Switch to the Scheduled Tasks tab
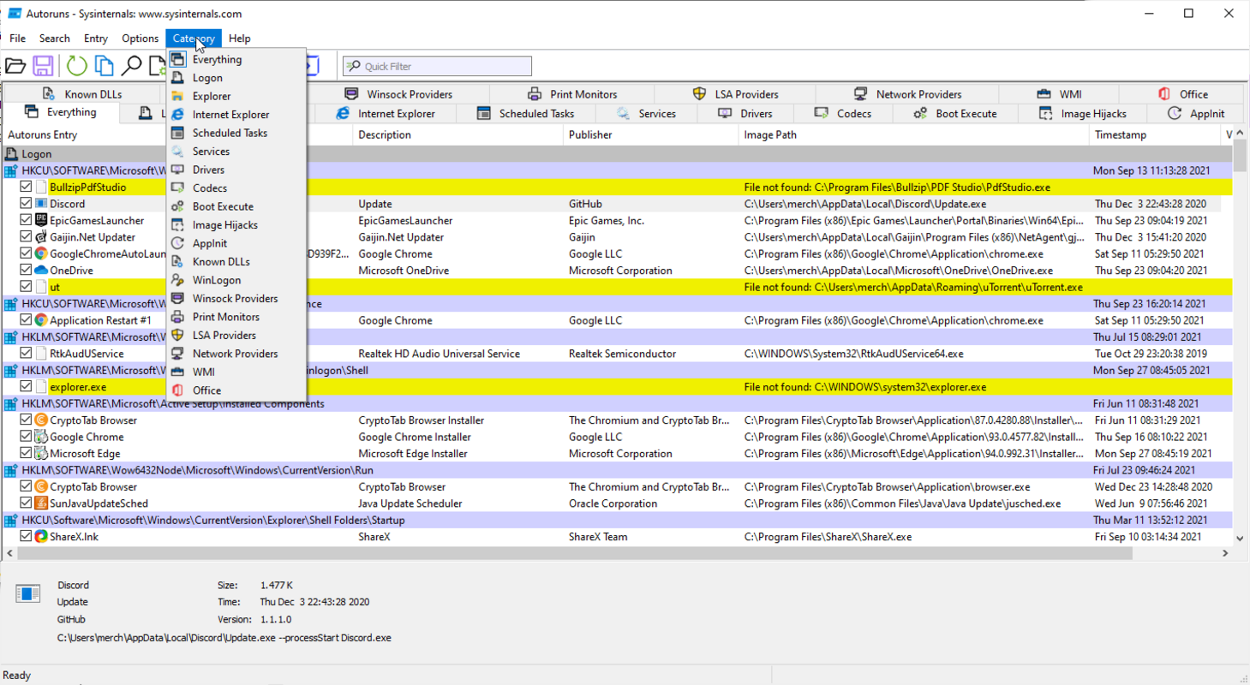The image size is (1250, 685). point(534,112)
